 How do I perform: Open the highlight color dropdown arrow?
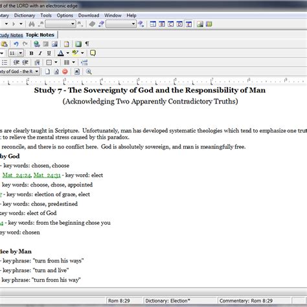point(82,53)
